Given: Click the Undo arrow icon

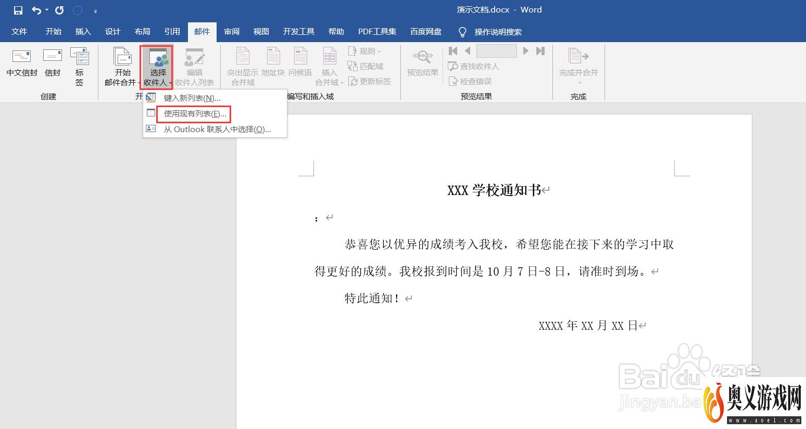Looking at the screenshot, I should tap(36, 10).
